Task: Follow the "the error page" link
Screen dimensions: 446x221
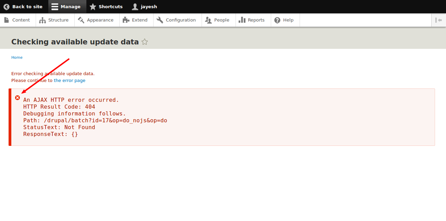Action: [x=70, y=81]
